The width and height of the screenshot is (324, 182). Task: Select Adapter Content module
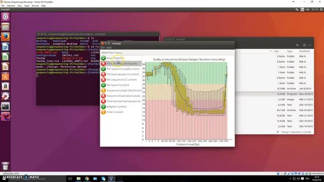116,107
